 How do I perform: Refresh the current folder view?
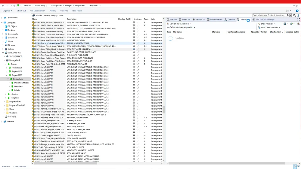[x=297, y=6]
